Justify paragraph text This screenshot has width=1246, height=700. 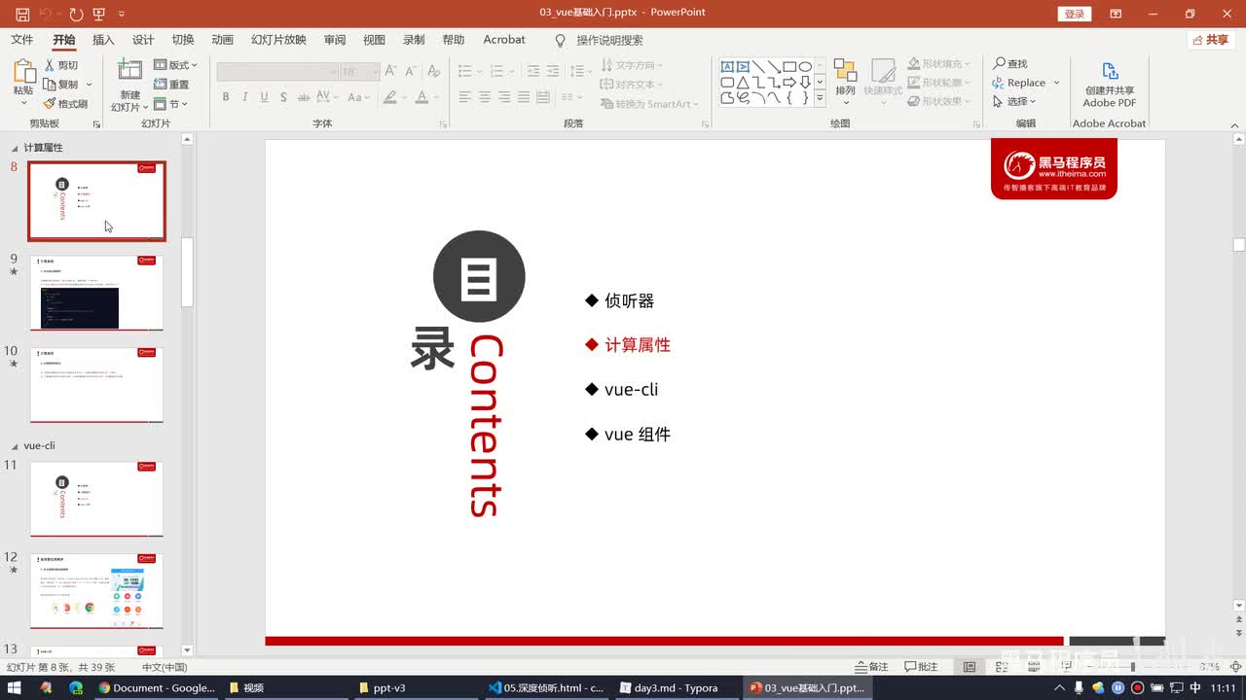(524, 97)
